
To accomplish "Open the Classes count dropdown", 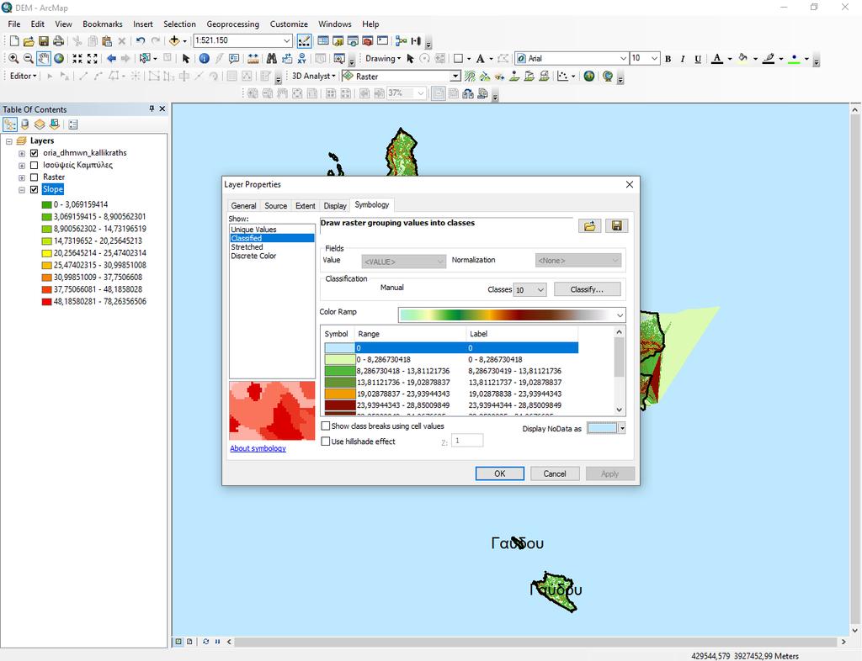I will point(541,289).
